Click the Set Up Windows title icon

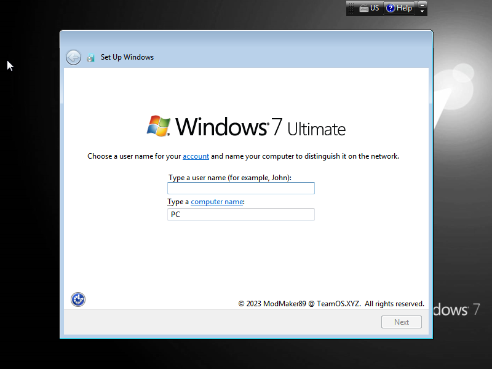tap(90, 57)
